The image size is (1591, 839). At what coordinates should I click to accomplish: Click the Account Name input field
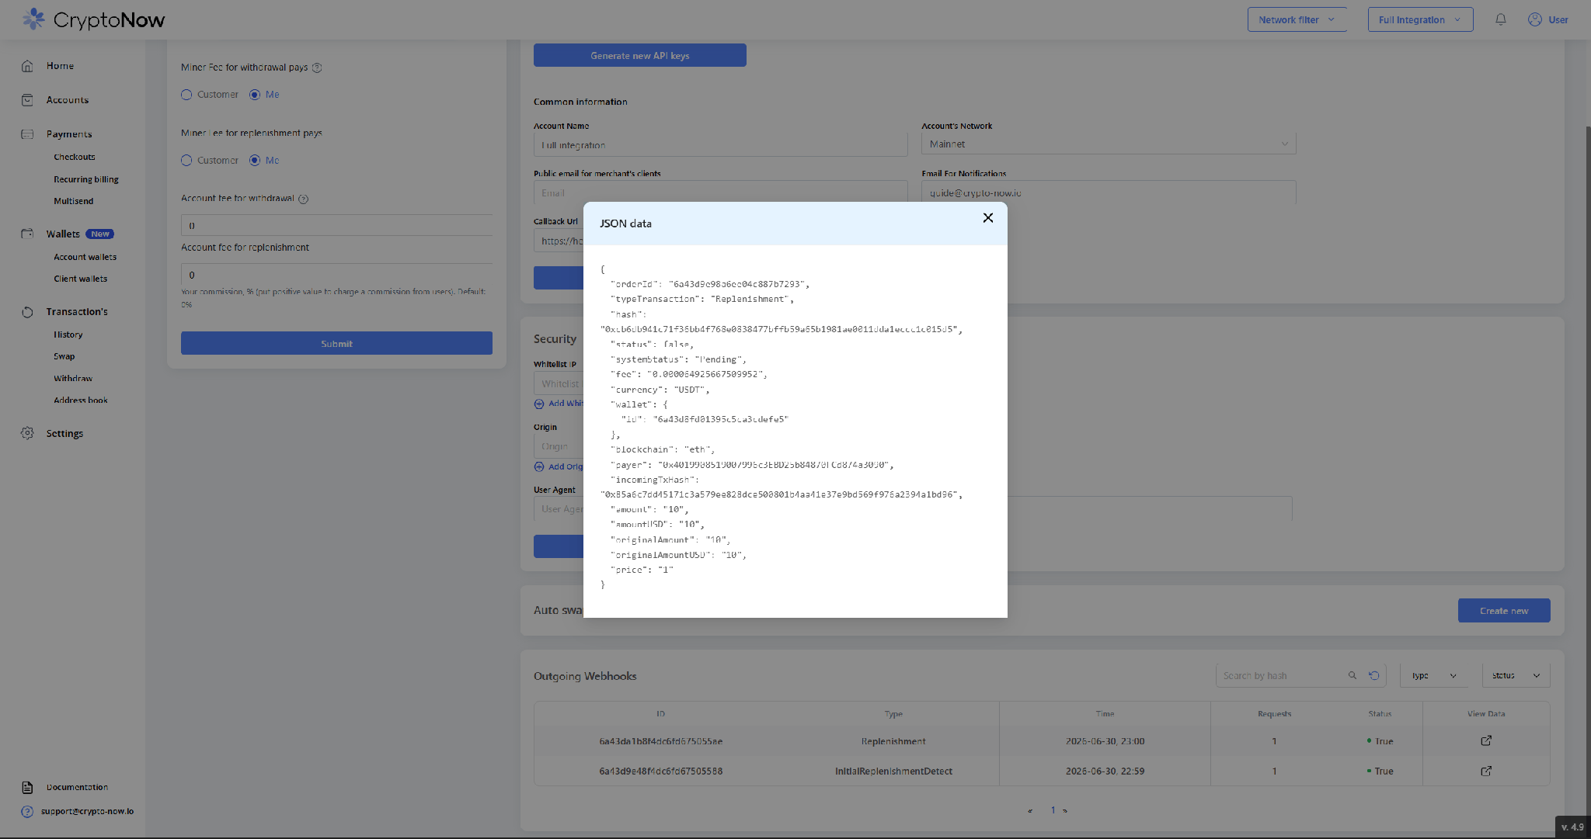point(720,144)
